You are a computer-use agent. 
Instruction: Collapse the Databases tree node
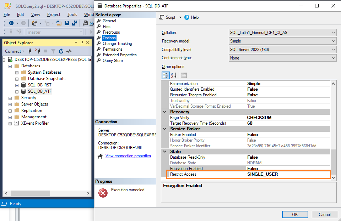(x=10, y=66)
